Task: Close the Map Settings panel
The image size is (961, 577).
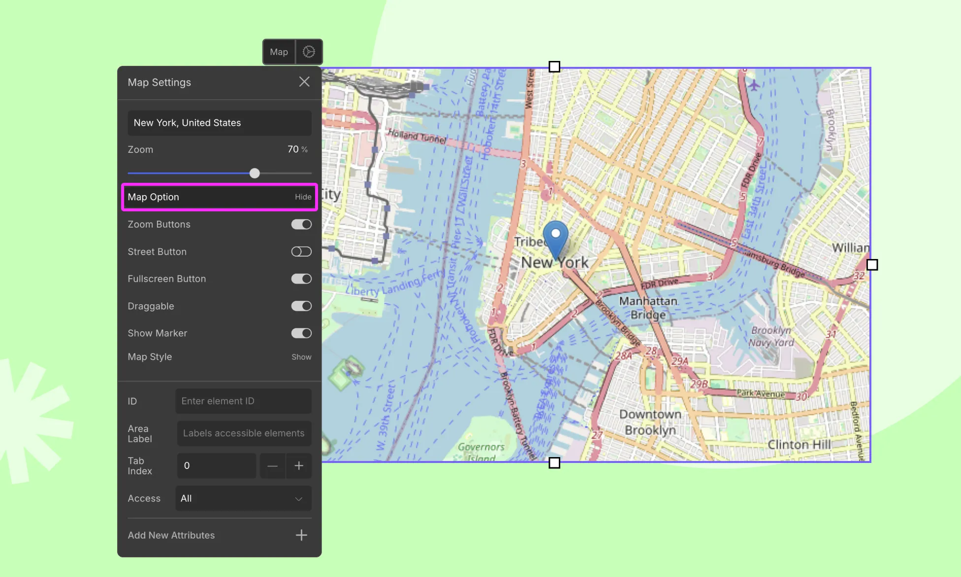Action: point(304,82)
